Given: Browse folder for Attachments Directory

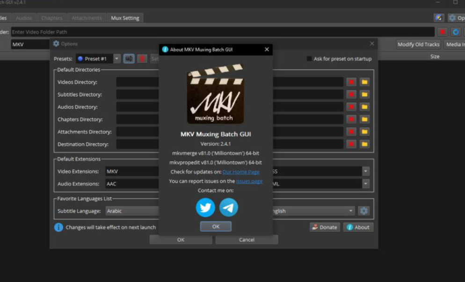Looking at the screenshot, I should point(364,132).
